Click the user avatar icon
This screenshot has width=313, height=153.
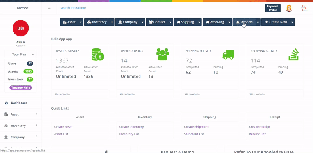[289, 8]
